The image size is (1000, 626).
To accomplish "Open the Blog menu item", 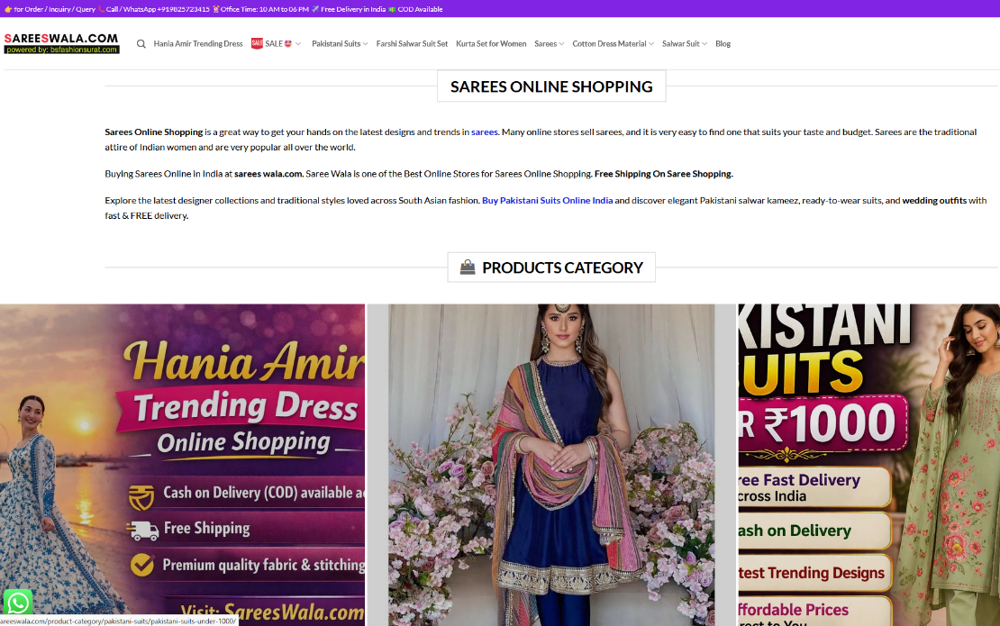I will click(x=723, y=44).
